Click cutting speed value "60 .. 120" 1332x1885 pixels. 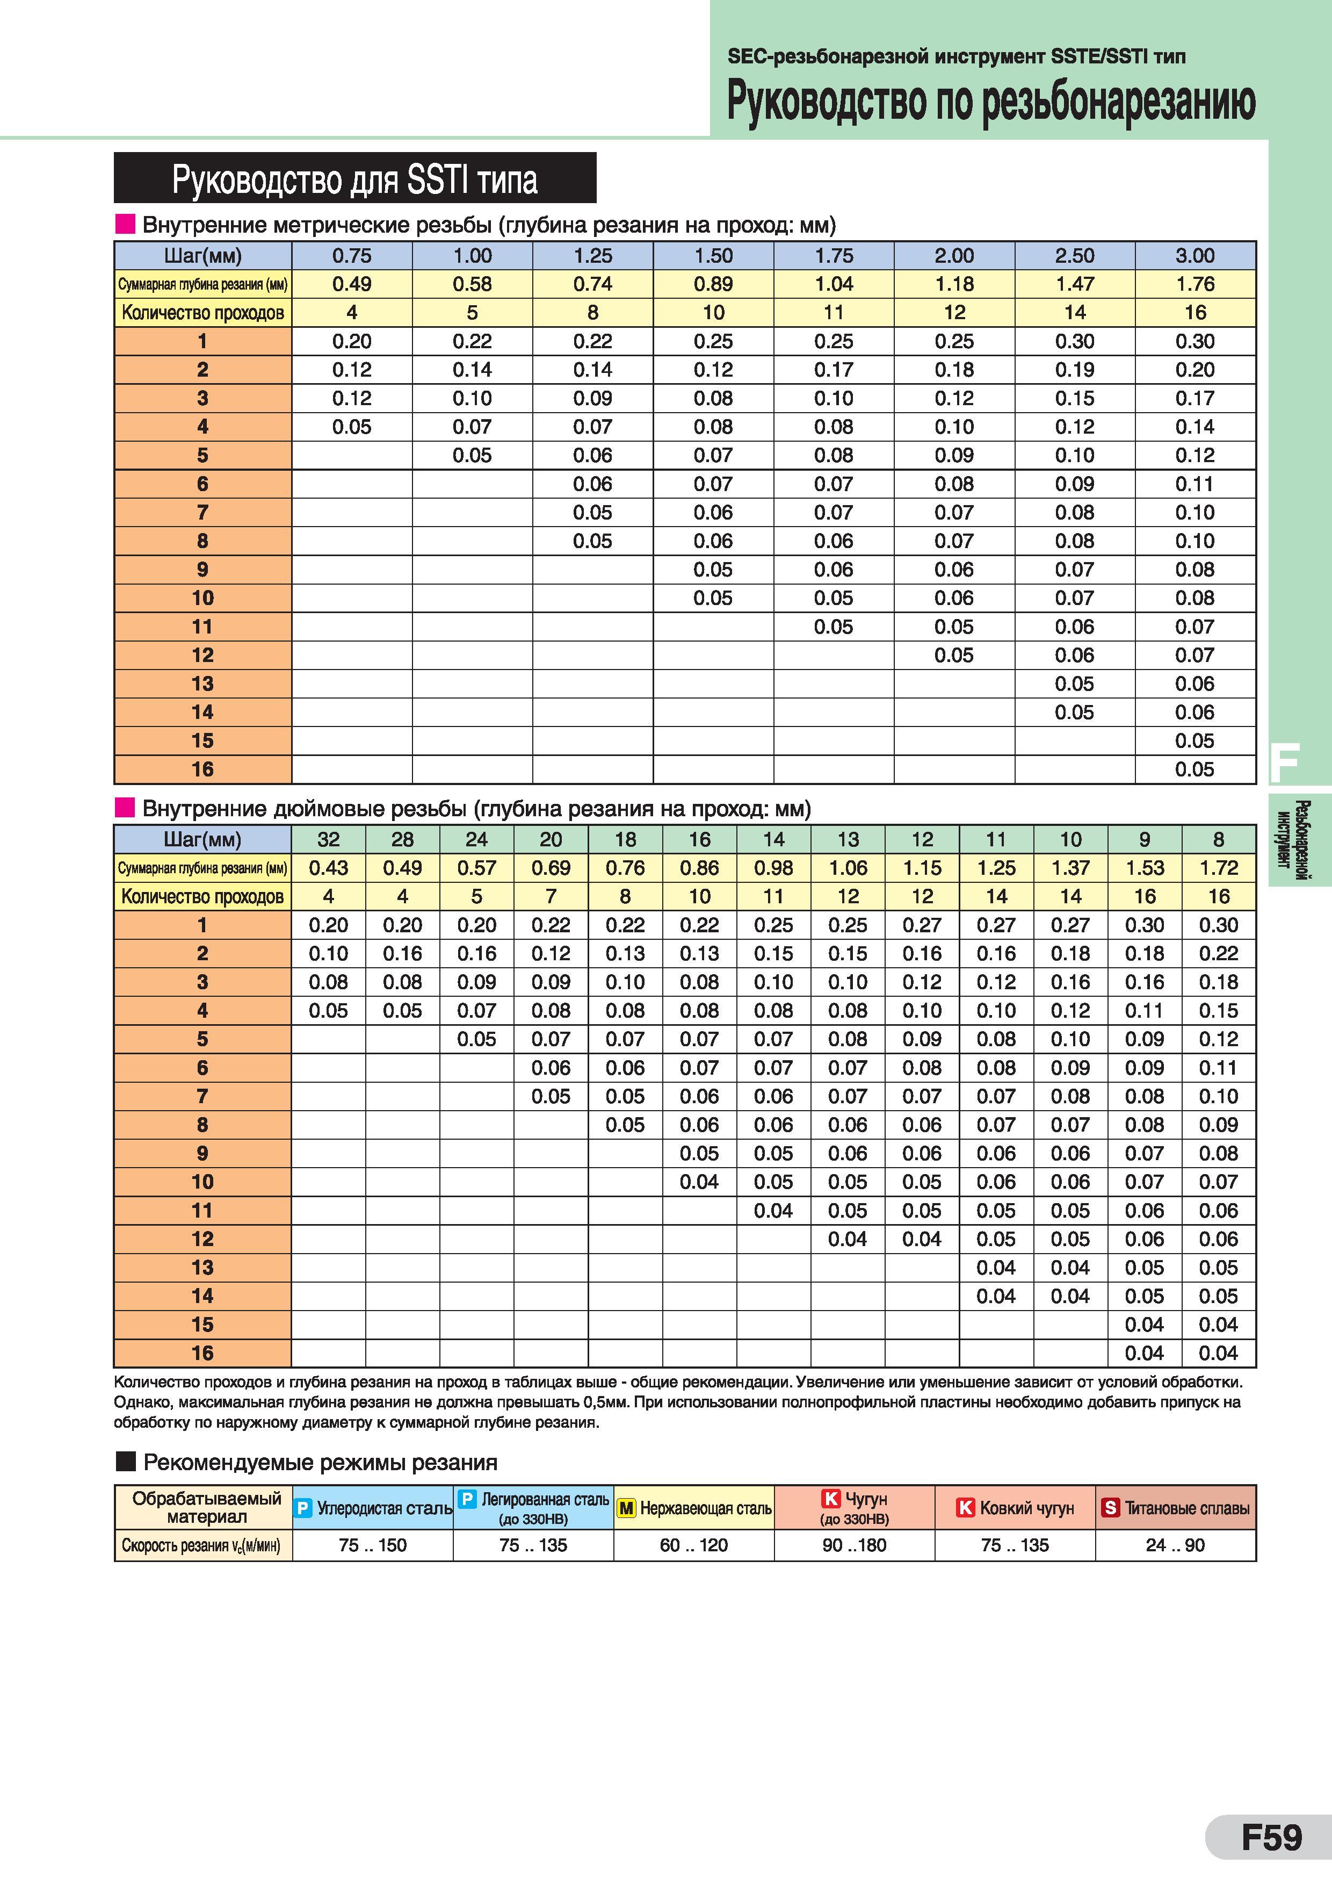(694, 1545)
